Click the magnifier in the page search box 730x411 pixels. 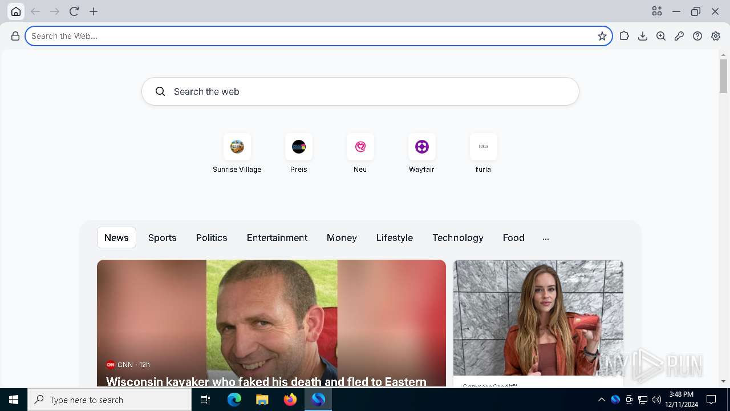pos(160,91)
